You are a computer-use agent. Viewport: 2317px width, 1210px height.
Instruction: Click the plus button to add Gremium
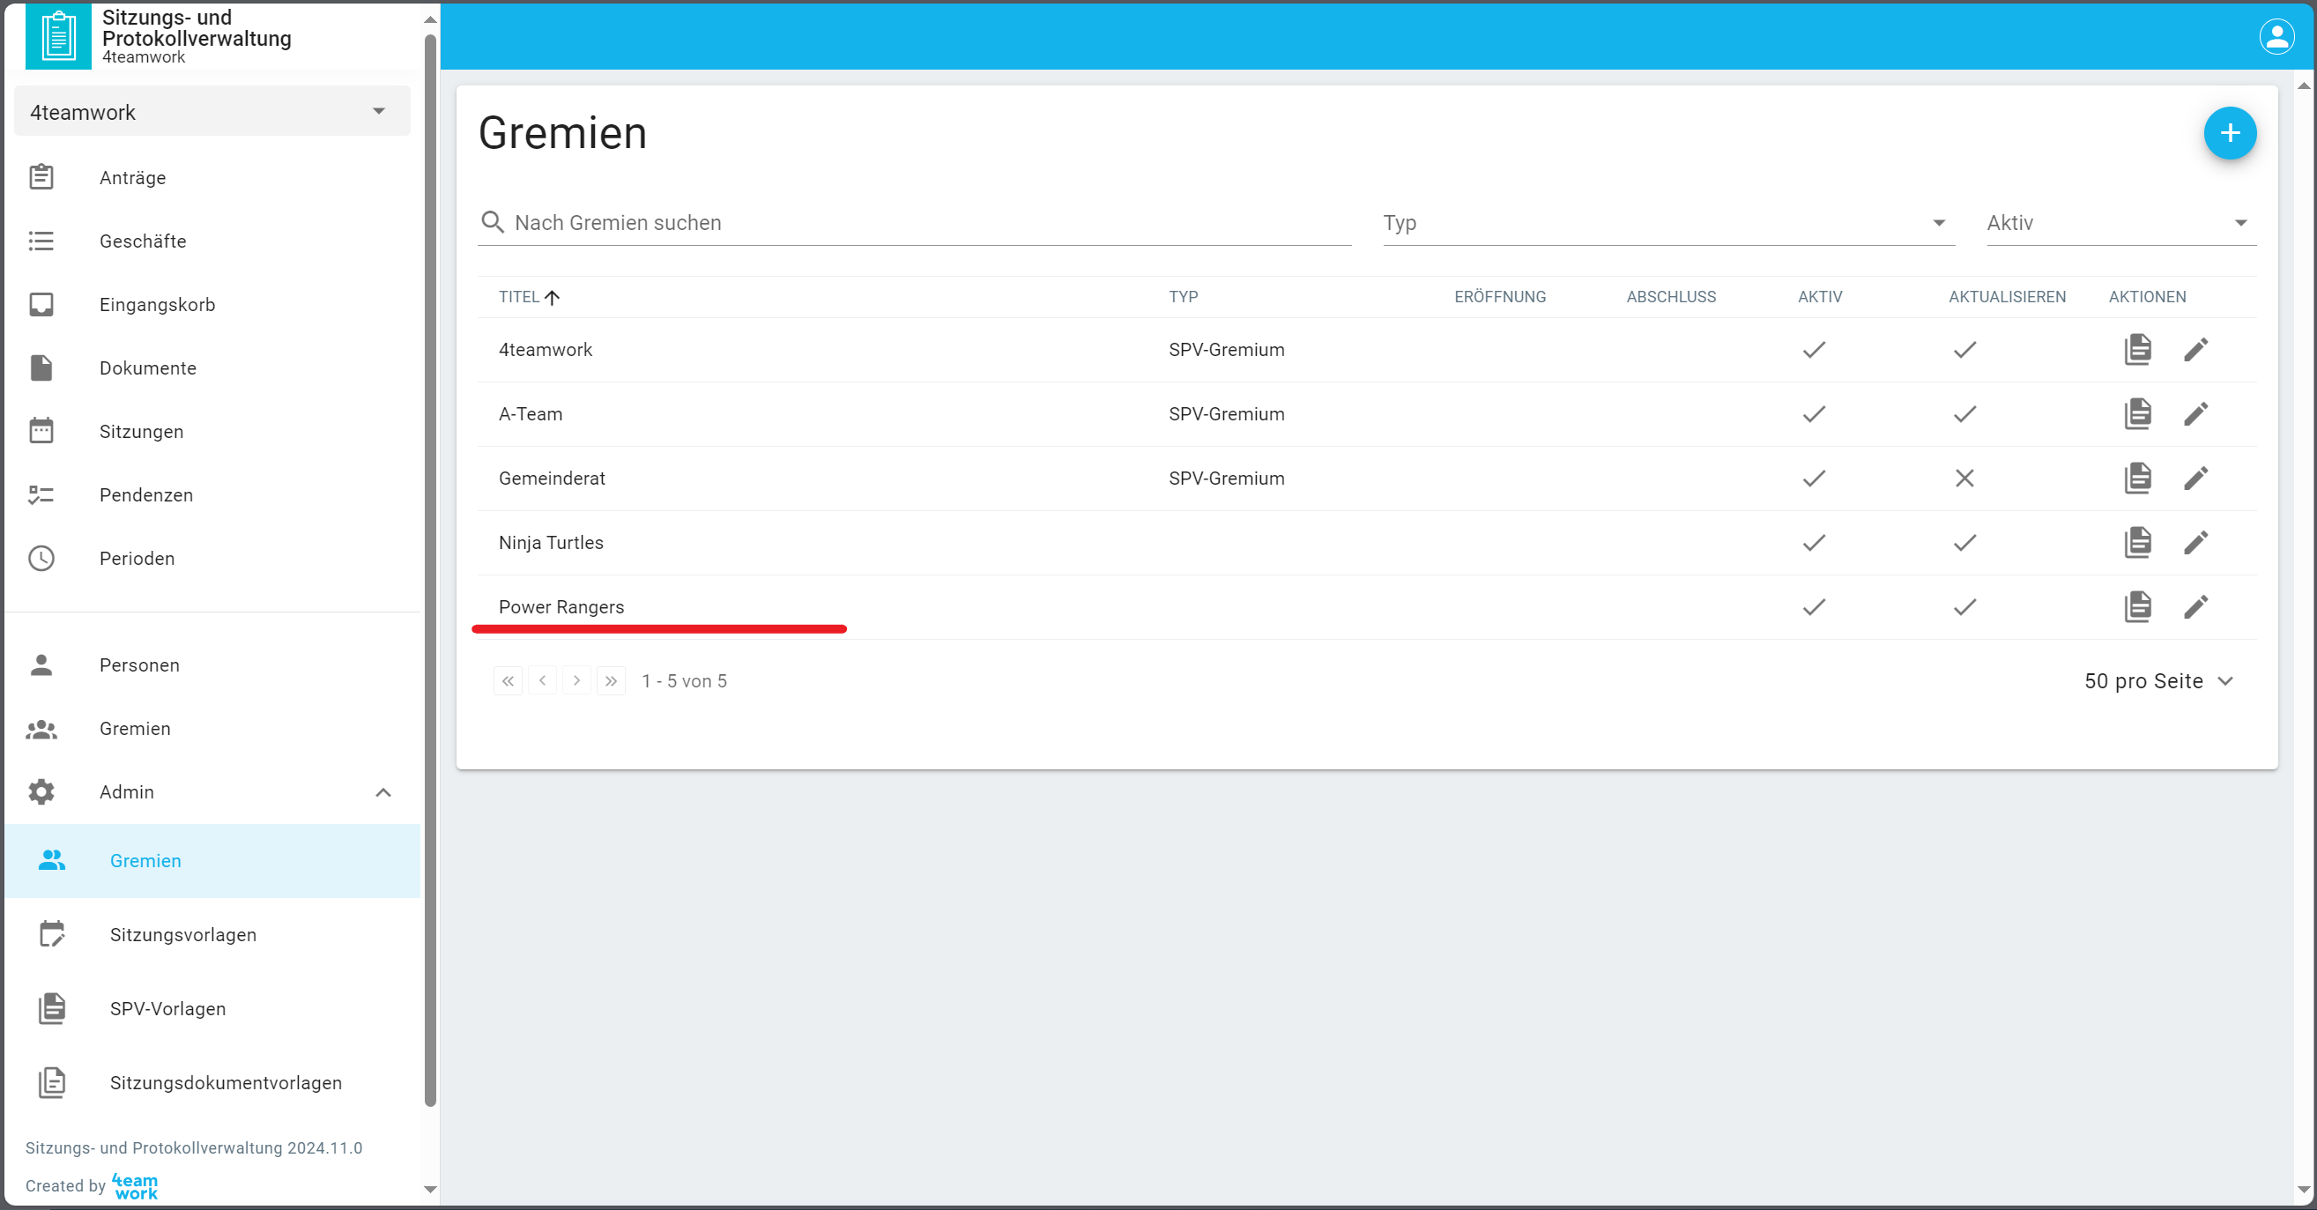[2229, 133]
